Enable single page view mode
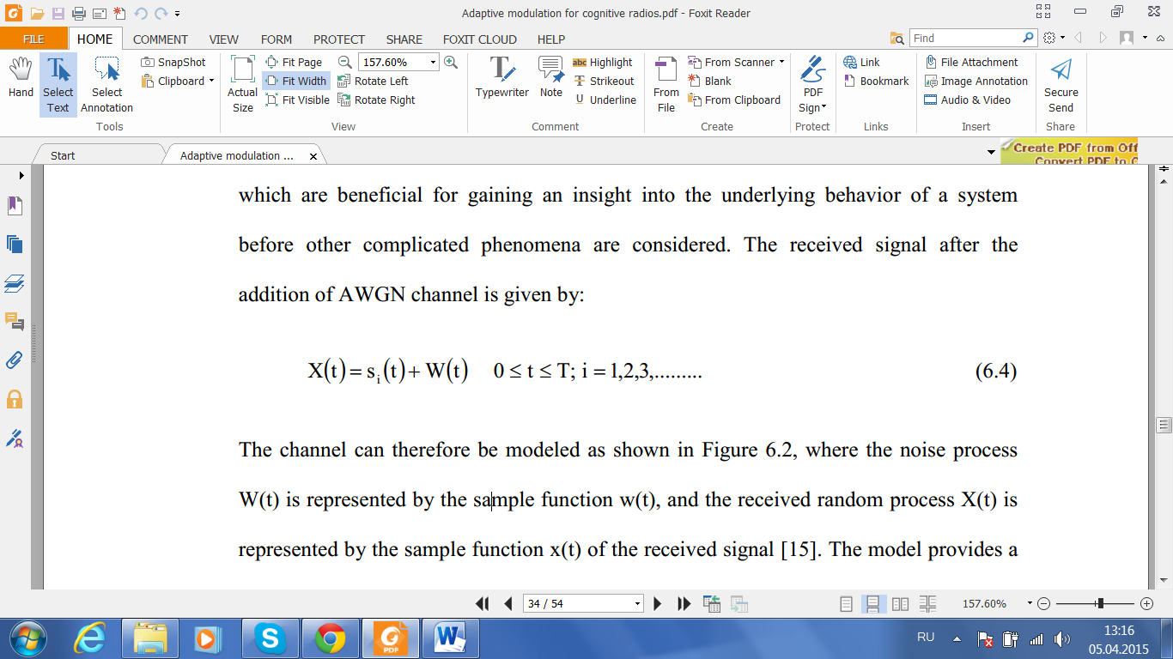 pos(846,604)
